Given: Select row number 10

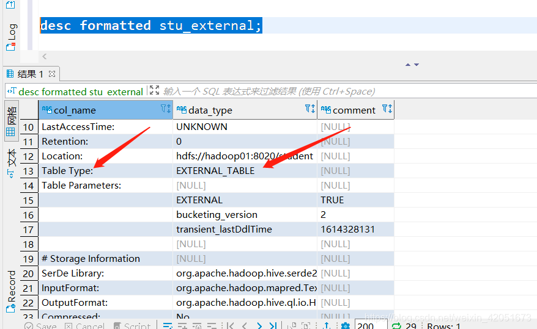Looking at the screenshot, I should click(29, 127).
